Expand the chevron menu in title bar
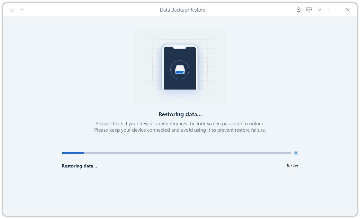 pyautogui.click(x=319, y=10)
